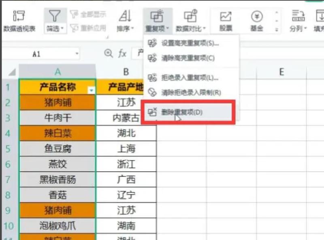The image size is (324, 240).
Task: Expand the 筛选 dropdown arrow
Action: (62, 28)
